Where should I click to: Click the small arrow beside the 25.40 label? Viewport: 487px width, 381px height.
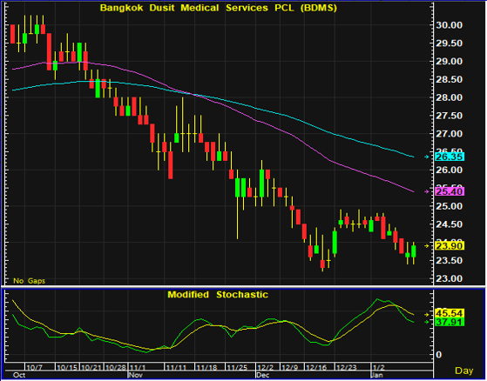427,191
